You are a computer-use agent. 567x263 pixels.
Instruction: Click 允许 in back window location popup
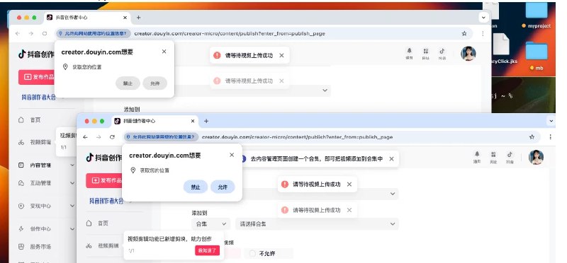155,83
